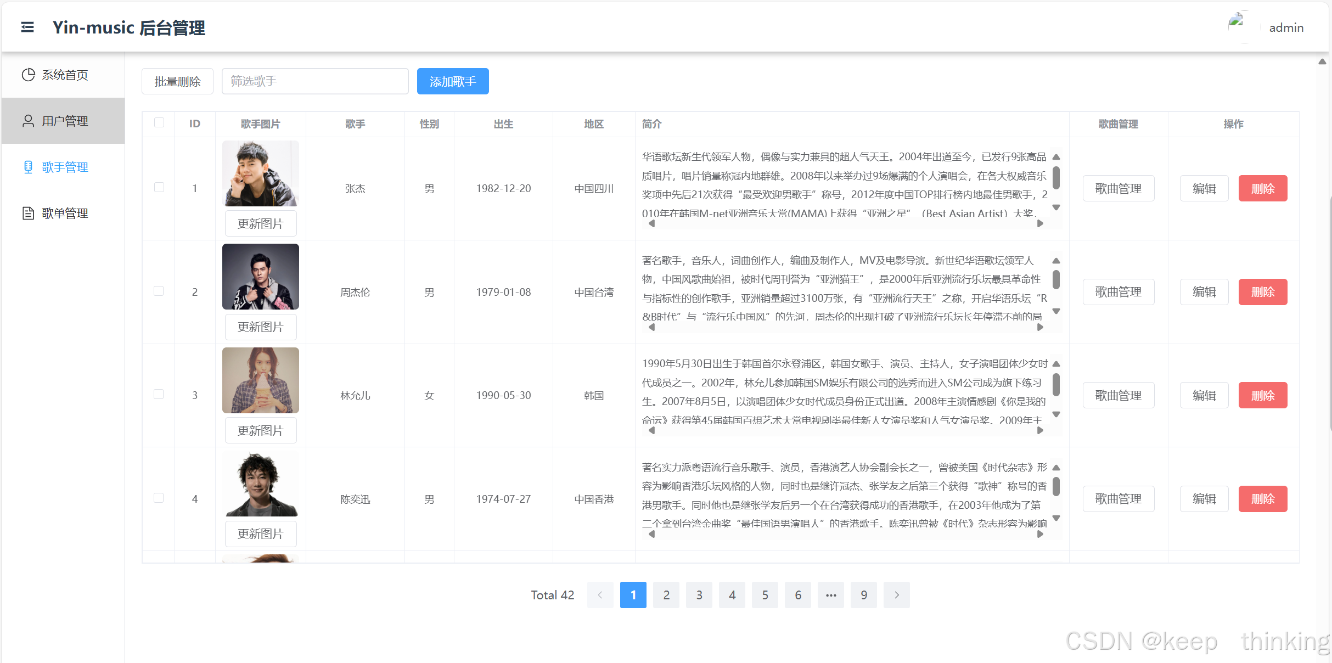Click the pie chart icon beside 系统首页

point(28,75)
